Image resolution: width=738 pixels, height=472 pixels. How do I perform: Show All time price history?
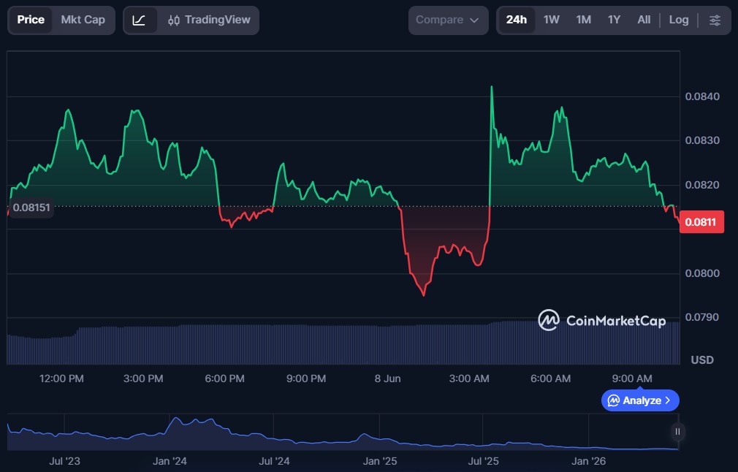(644, 20)
